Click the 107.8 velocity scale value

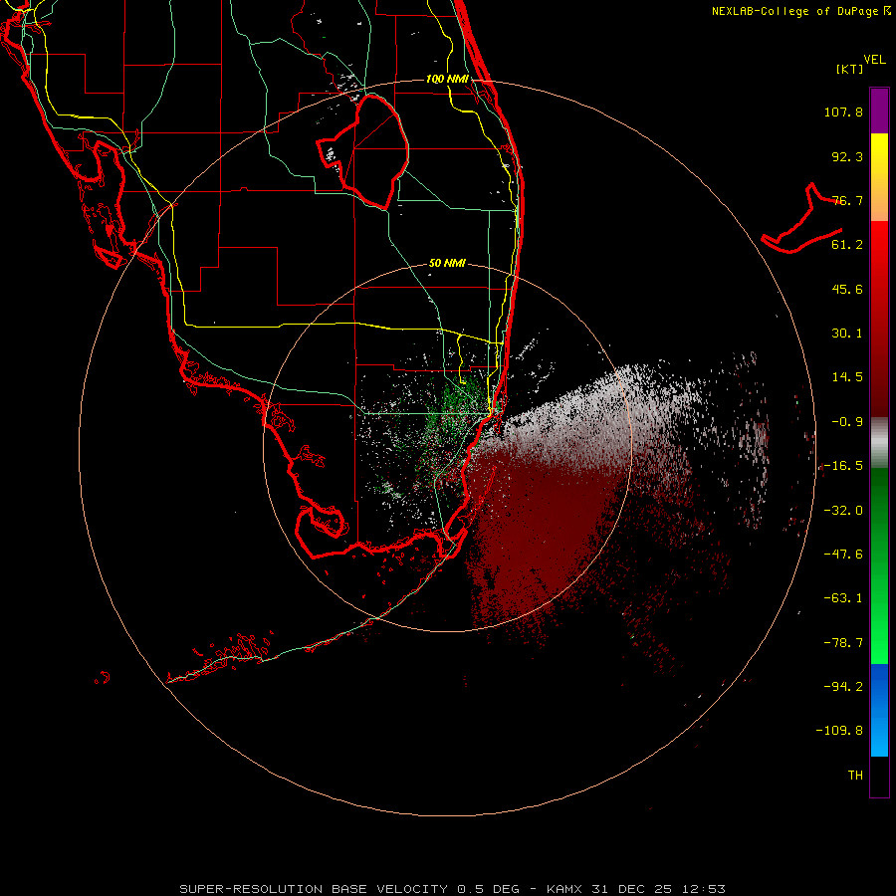[843, 112]
